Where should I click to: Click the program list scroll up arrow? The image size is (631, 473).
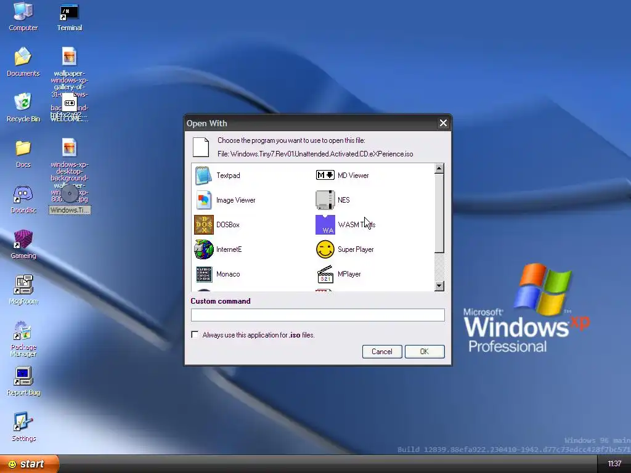[x=439, y=169]
